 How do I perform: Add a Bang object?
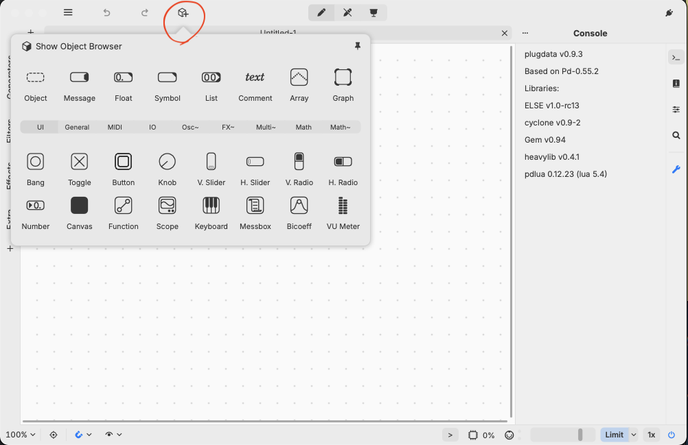pyautogui.click(x=36, y=169)
